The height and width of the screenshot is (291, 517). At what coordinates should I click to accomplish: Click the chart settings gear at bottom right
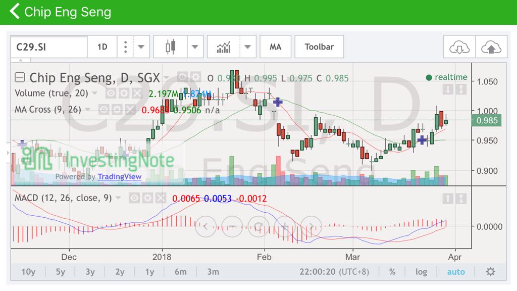(x=490, y=272)
